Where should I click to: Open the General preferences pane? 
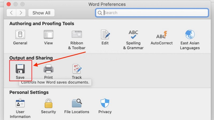click(x=20, y=35)
